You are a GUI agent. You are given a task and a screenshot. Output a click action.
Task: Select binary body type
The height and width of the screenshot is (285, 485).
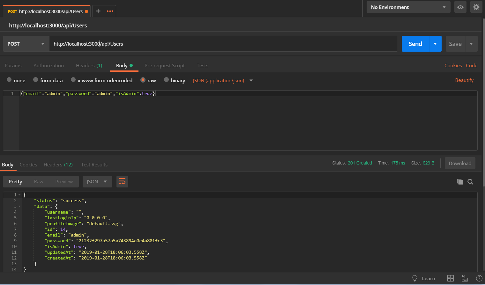tap(167, 80)
